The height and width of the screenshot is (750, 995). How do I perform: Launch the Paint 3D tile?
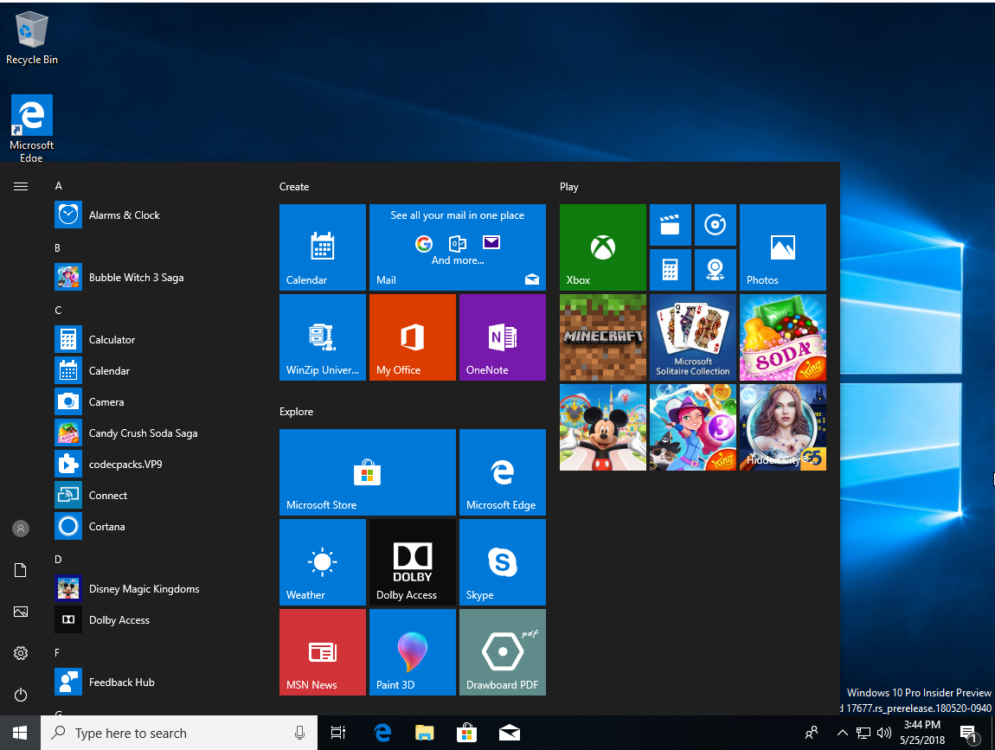point(413,652)
